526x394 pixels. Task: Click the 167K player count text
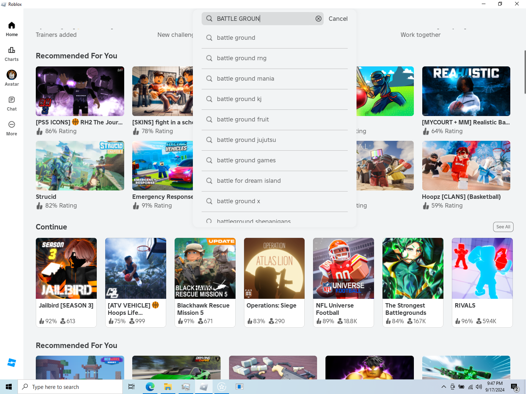click(419, 321)
